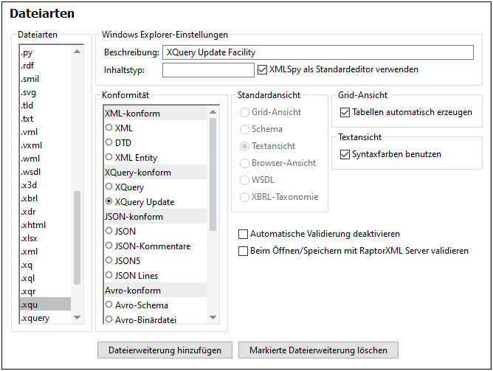Viewport: 493px width, 371px height.
Task: Enable validation with RaptorXML Server on open/save
Action: coord(243,251)
